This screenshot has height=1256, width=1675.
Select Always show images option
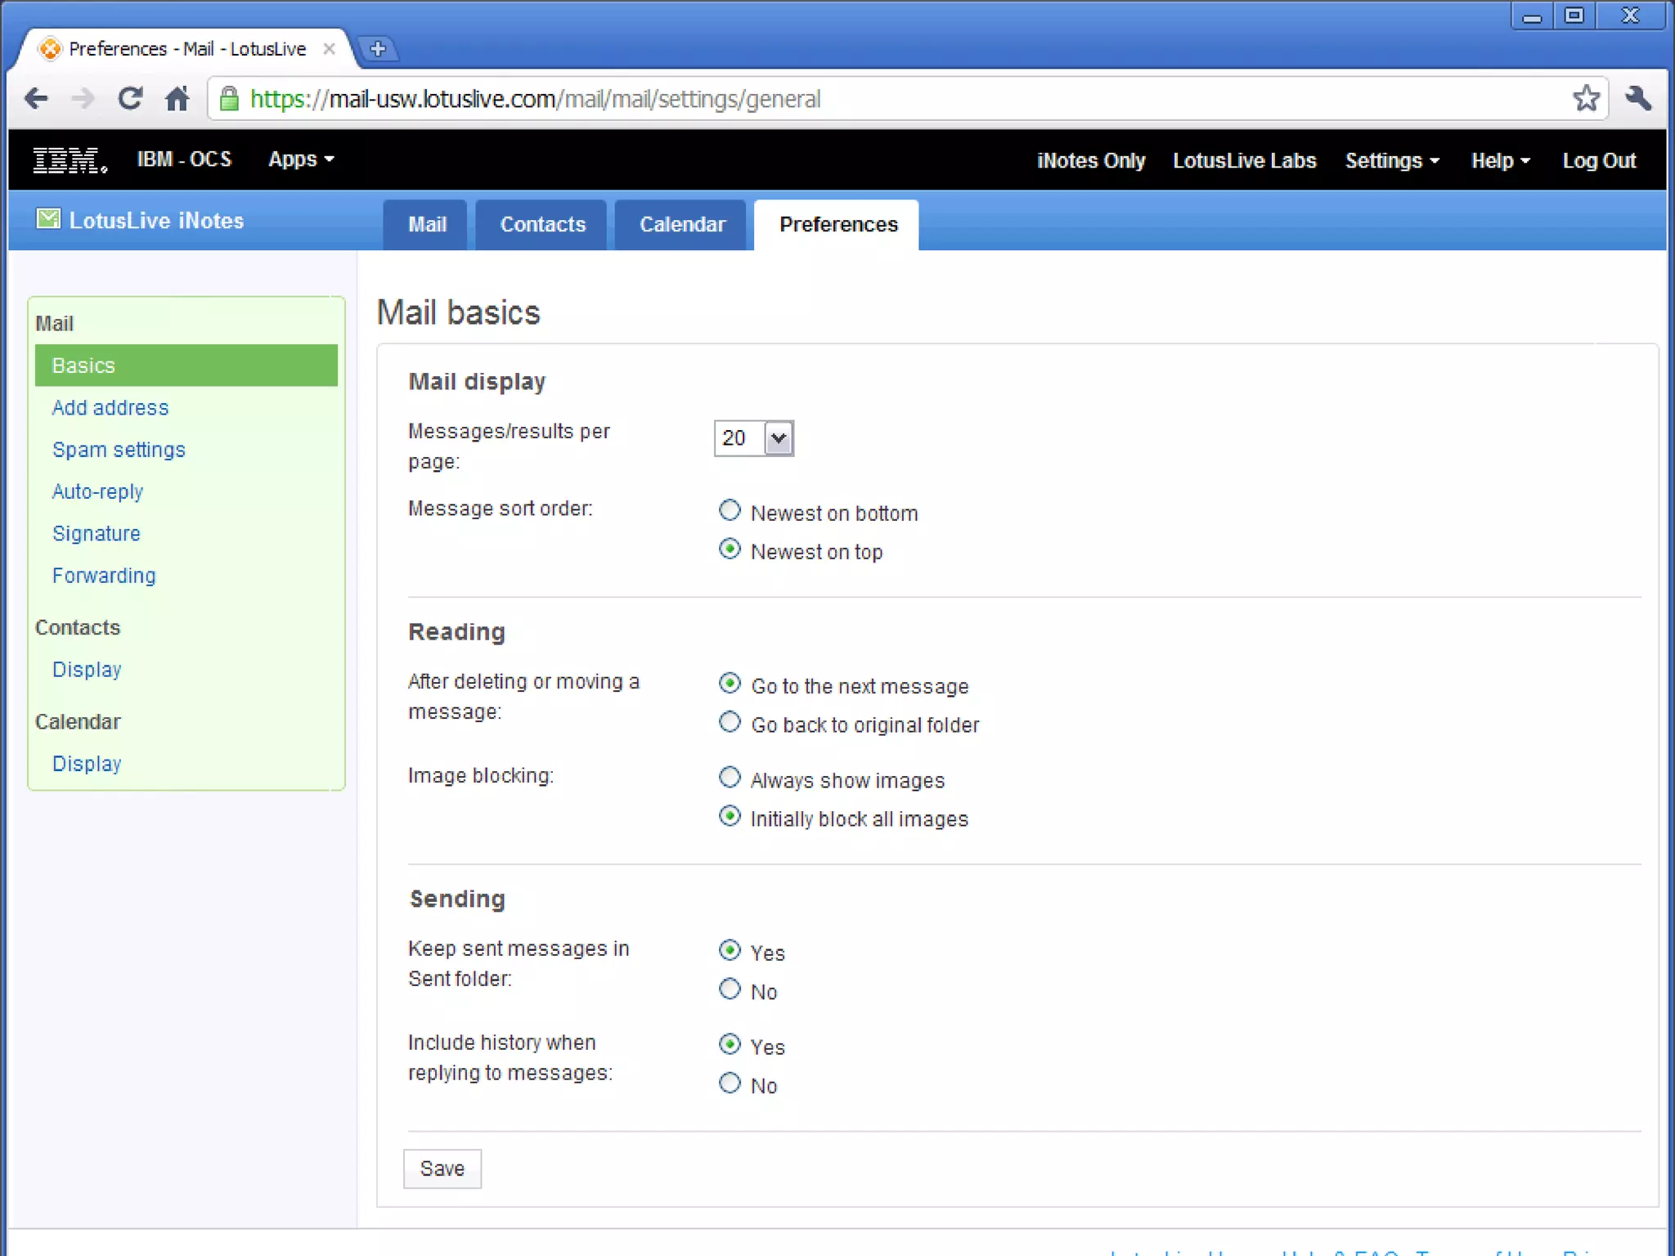tap(730, 778)
